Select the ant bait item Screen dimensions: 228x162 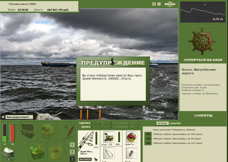(x=131, y=153)
